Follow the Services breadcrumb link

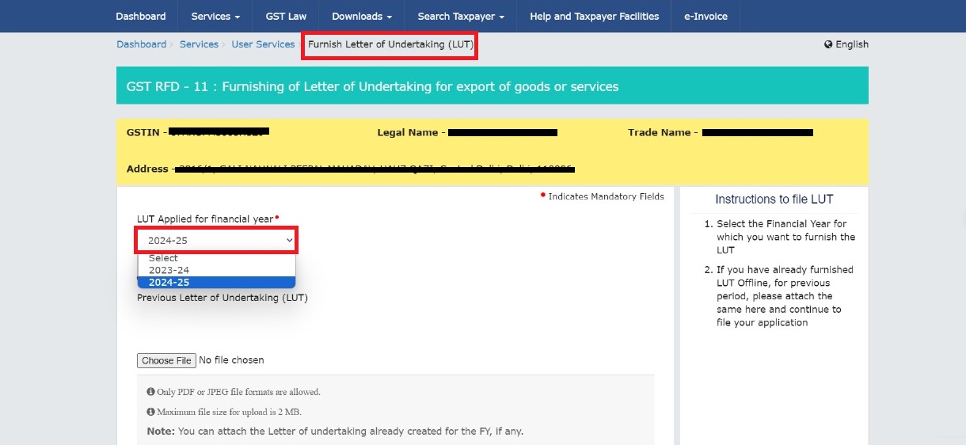(x=199, y=44)
